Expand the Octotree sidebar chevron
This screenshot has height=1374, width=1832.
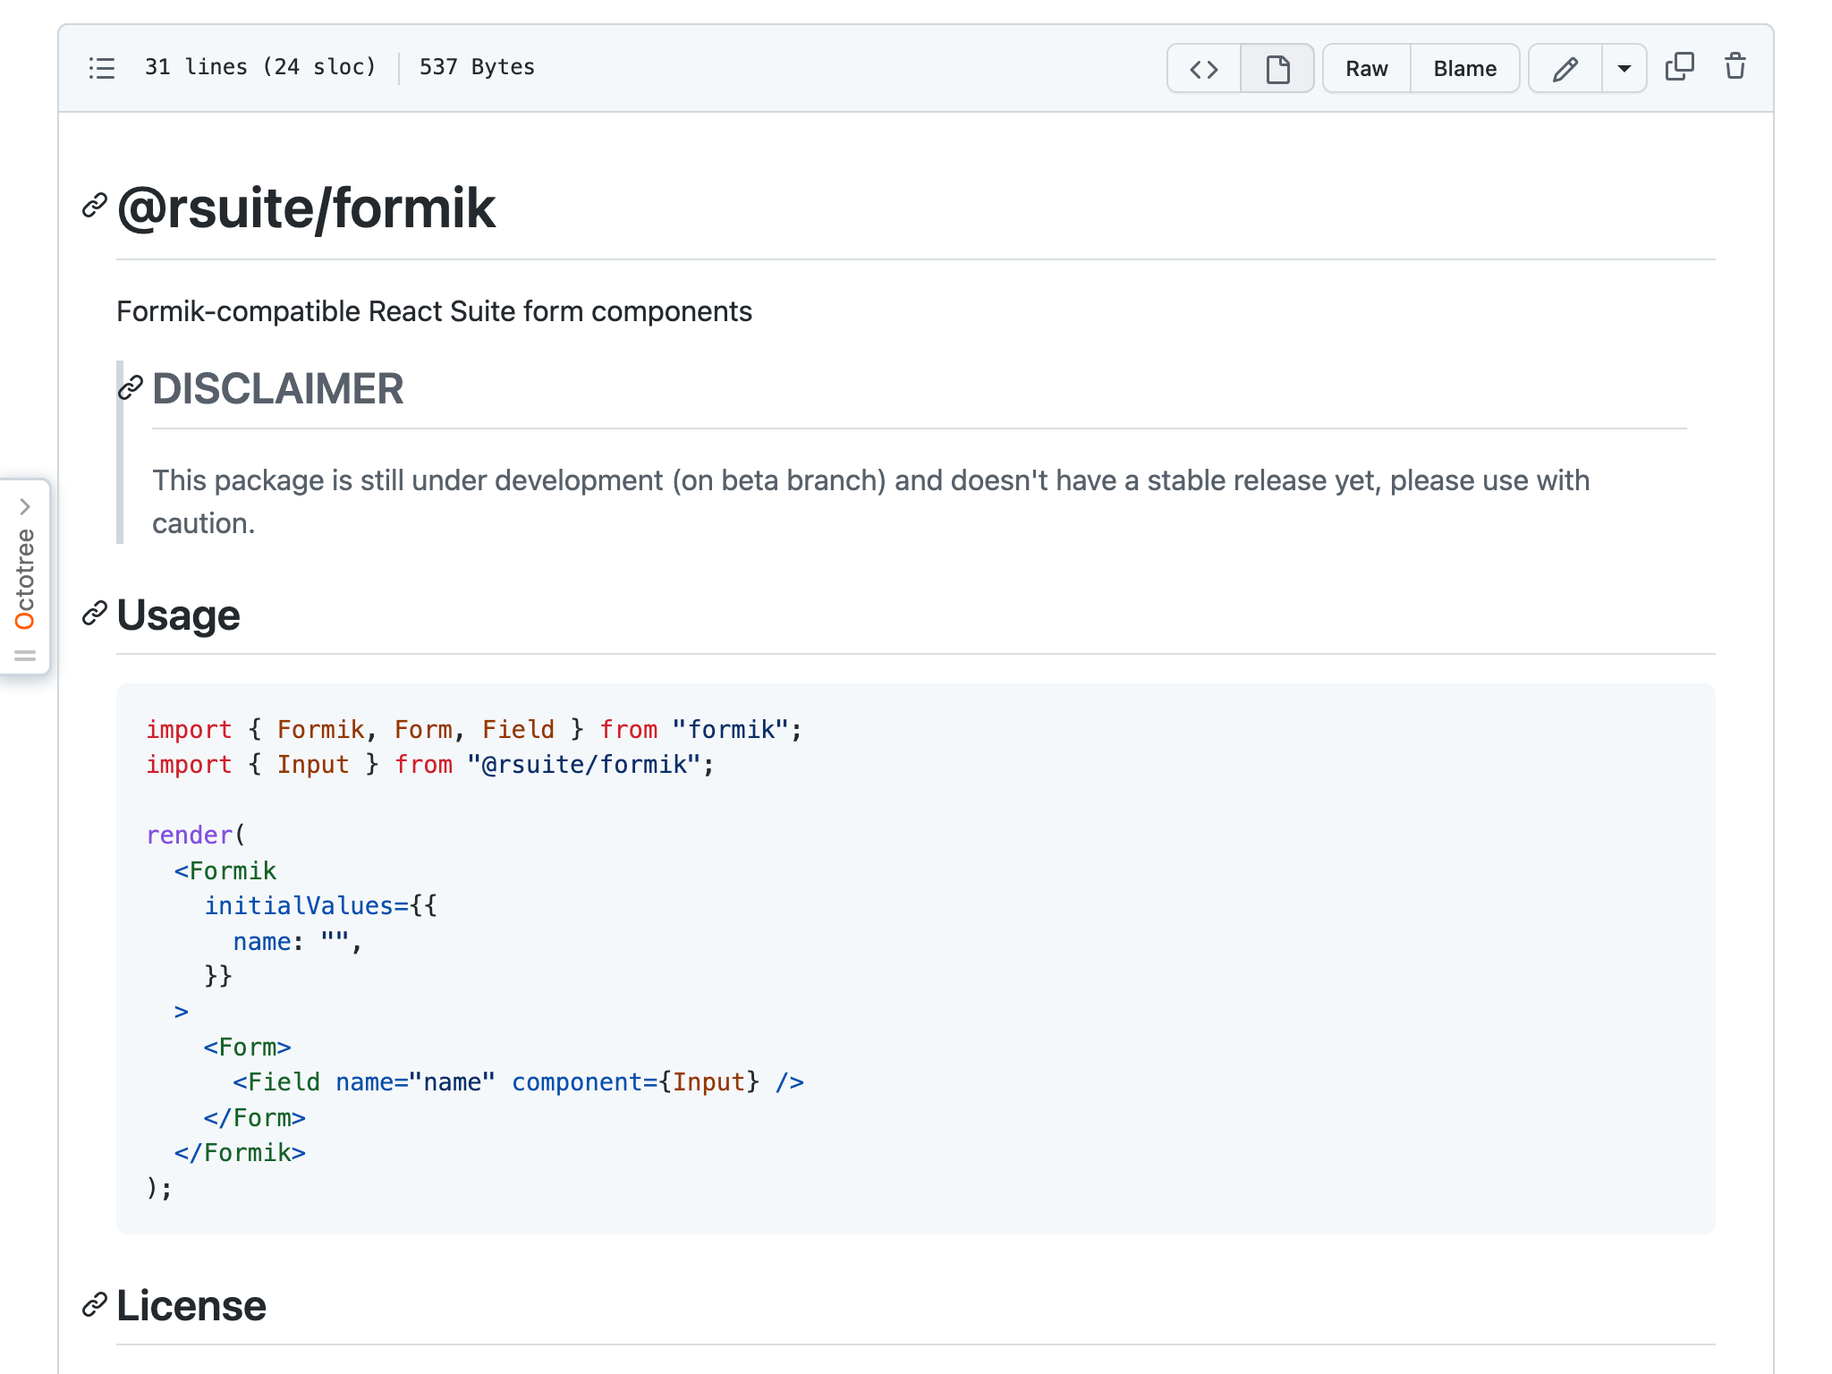[x=25, y=506]
